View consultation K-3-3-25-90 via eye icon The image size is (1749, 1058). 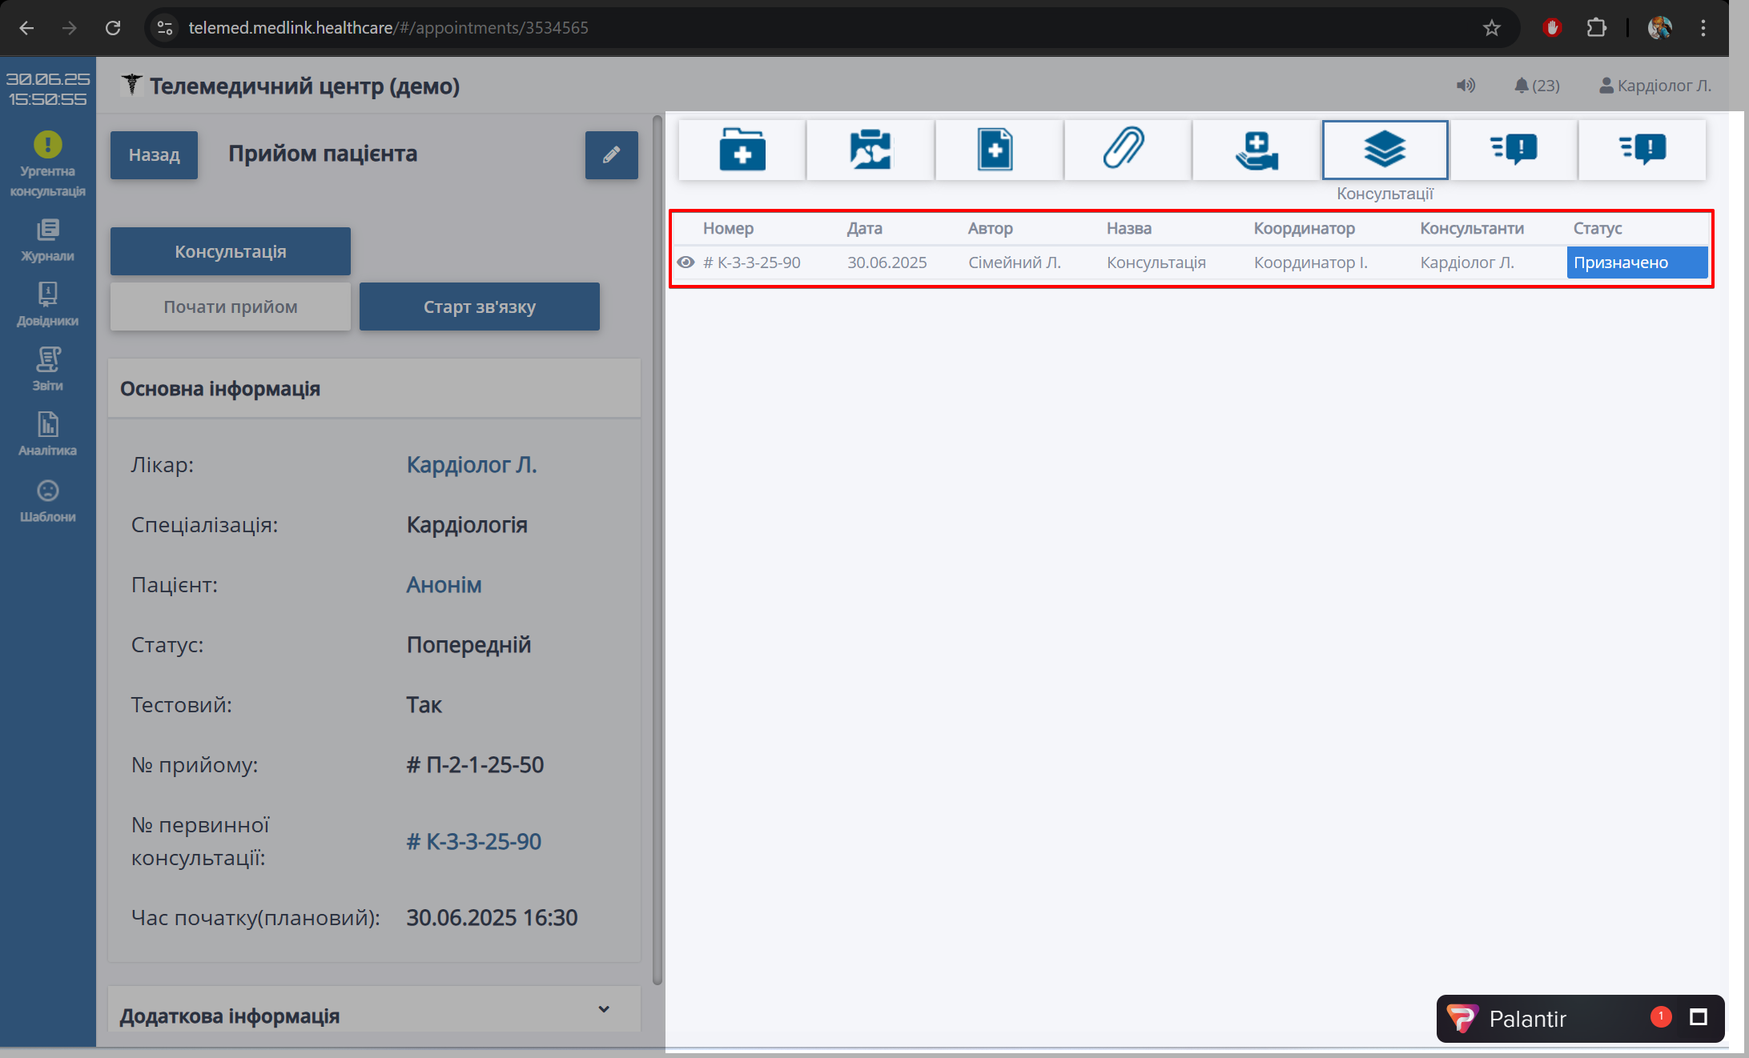tap(686, 262)
